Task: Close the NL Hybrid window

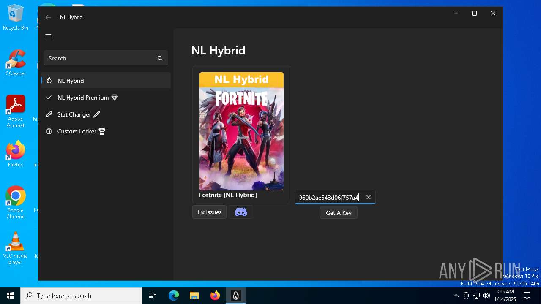Action: [x=493, y=14]
